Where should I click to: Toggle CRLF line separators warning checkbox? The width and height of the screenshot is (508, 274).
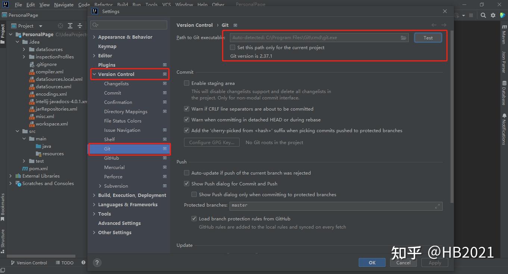187,109
